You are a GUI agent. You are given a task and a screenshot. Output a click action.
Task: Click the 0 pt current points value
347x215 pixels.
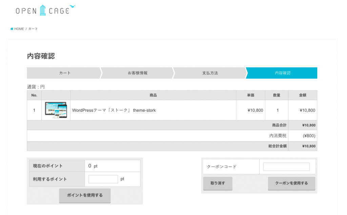[x=93, y=166]
